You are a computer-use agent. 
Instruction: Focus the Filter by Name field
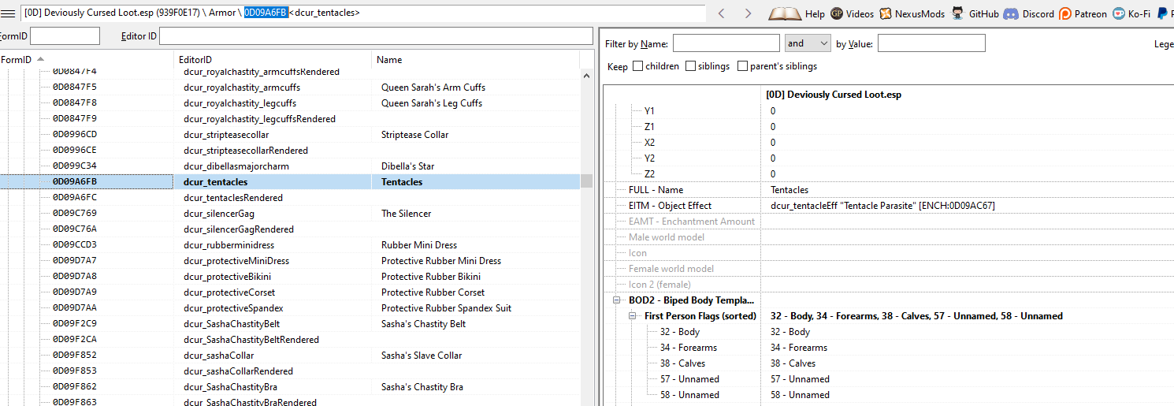(726, 43)
